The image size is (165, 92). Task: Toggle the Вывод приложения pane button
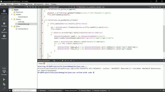click(x=70, y=90)
